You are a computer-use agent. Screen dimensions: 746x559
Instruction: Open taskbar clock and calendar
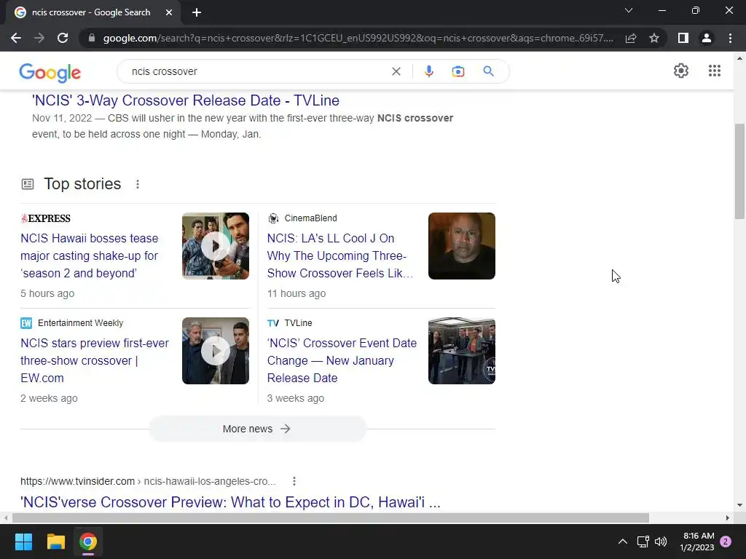[x=697, y=542]
